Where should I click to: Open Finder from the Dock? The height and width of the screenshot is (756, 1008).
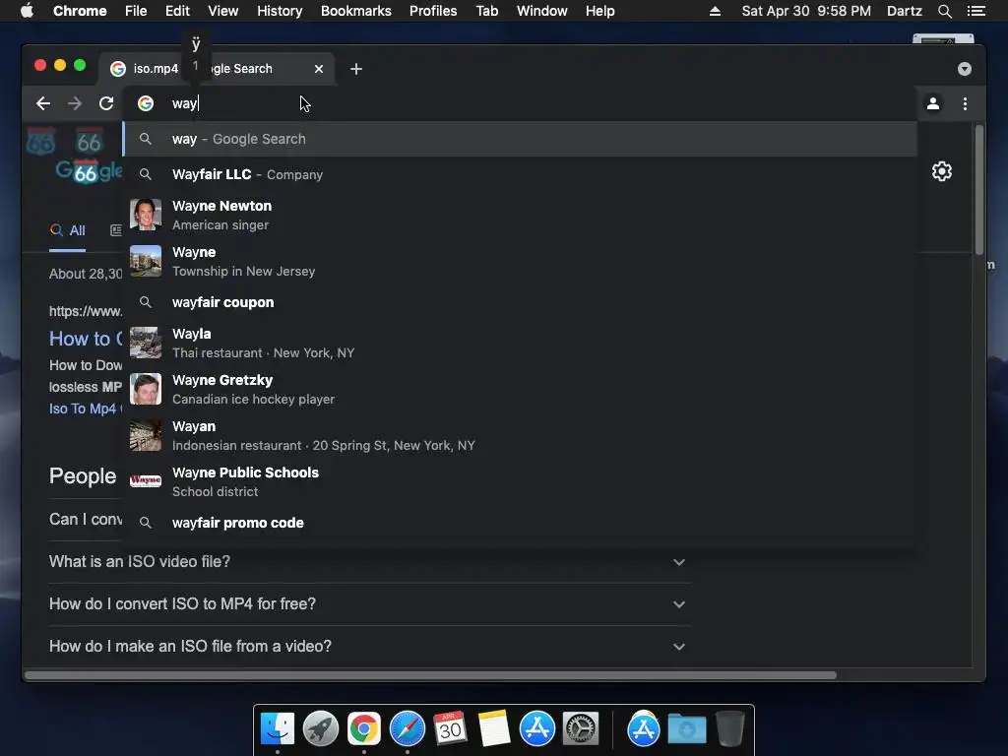(x=278, y=729)
